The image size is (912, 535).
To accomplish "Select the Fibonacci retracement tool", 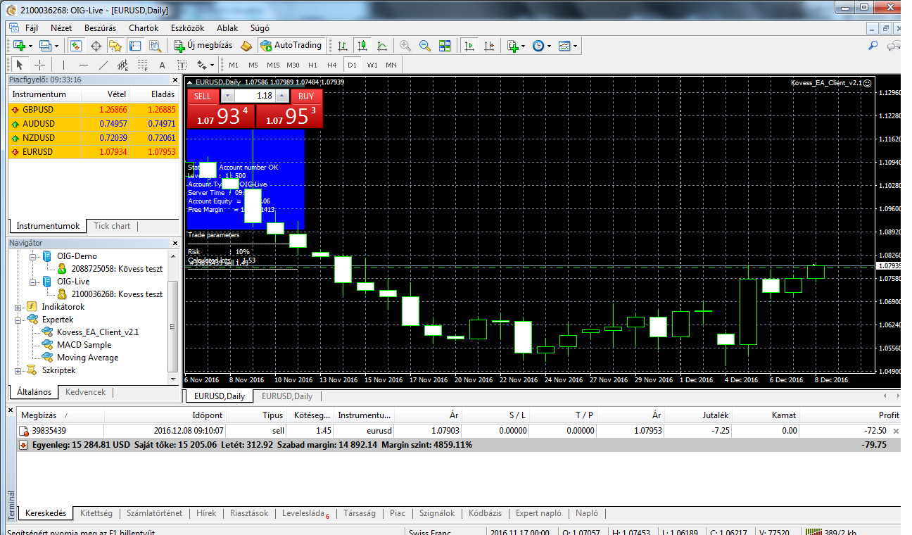I will point(142,65).
